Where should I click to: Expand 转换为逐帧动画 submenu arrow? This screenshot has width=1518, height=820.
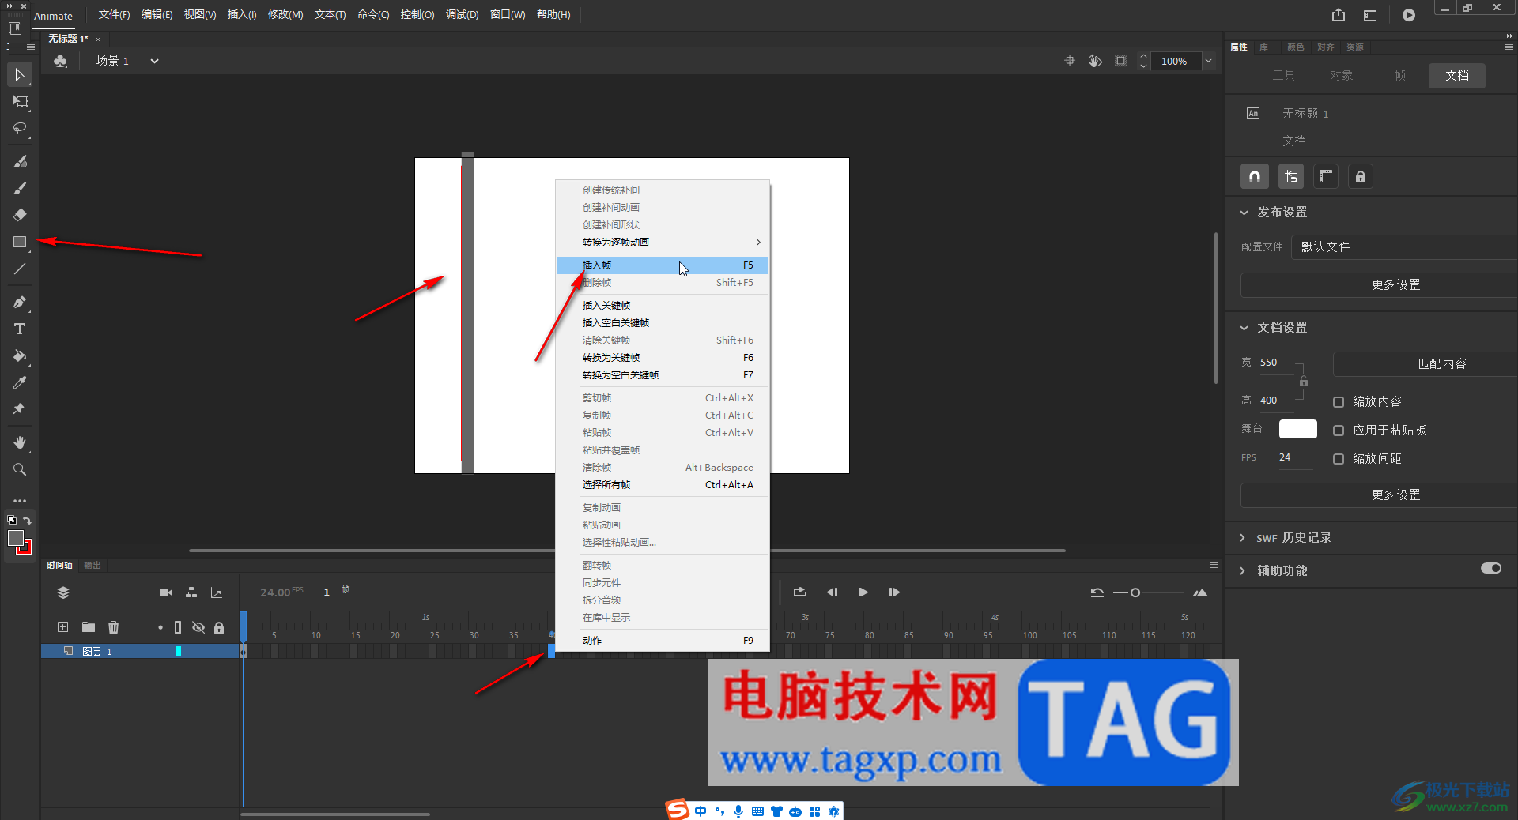point(758,243)
